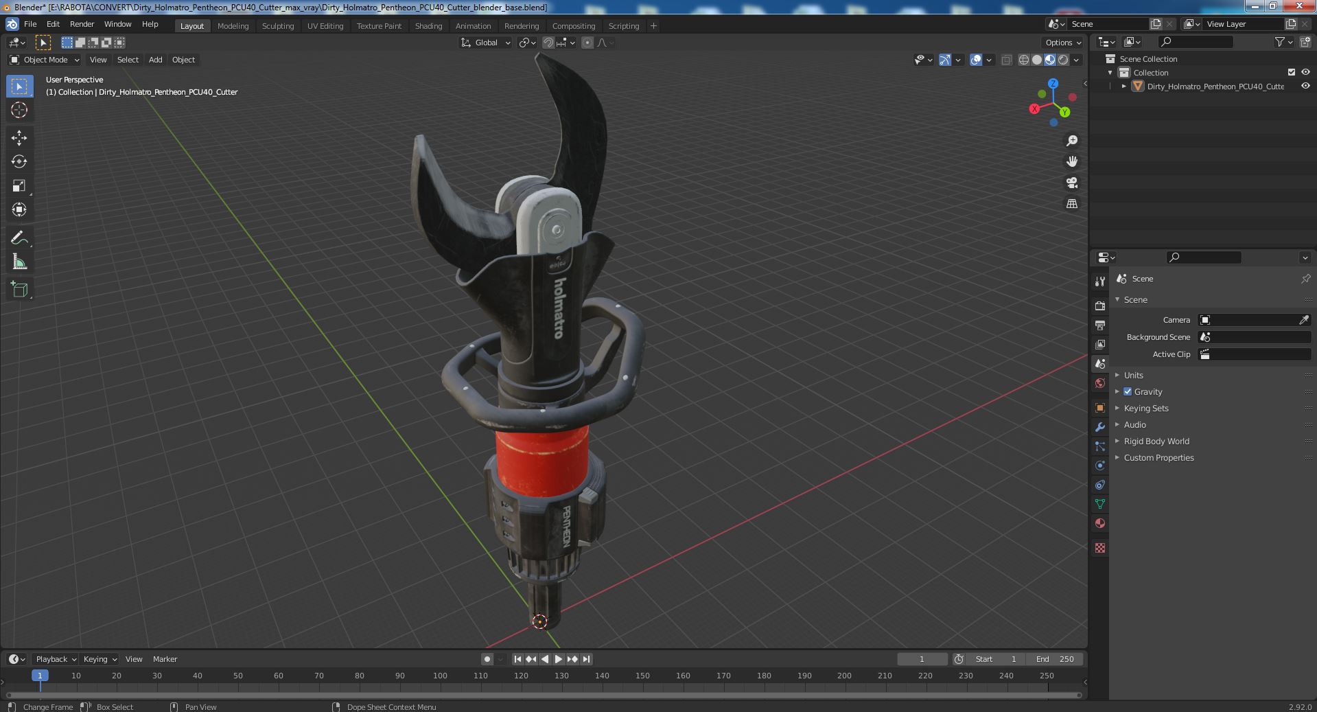Click the frame 1 playhead marker
This screenshot has height=712, width=1317.
click(x=40, y=676)
